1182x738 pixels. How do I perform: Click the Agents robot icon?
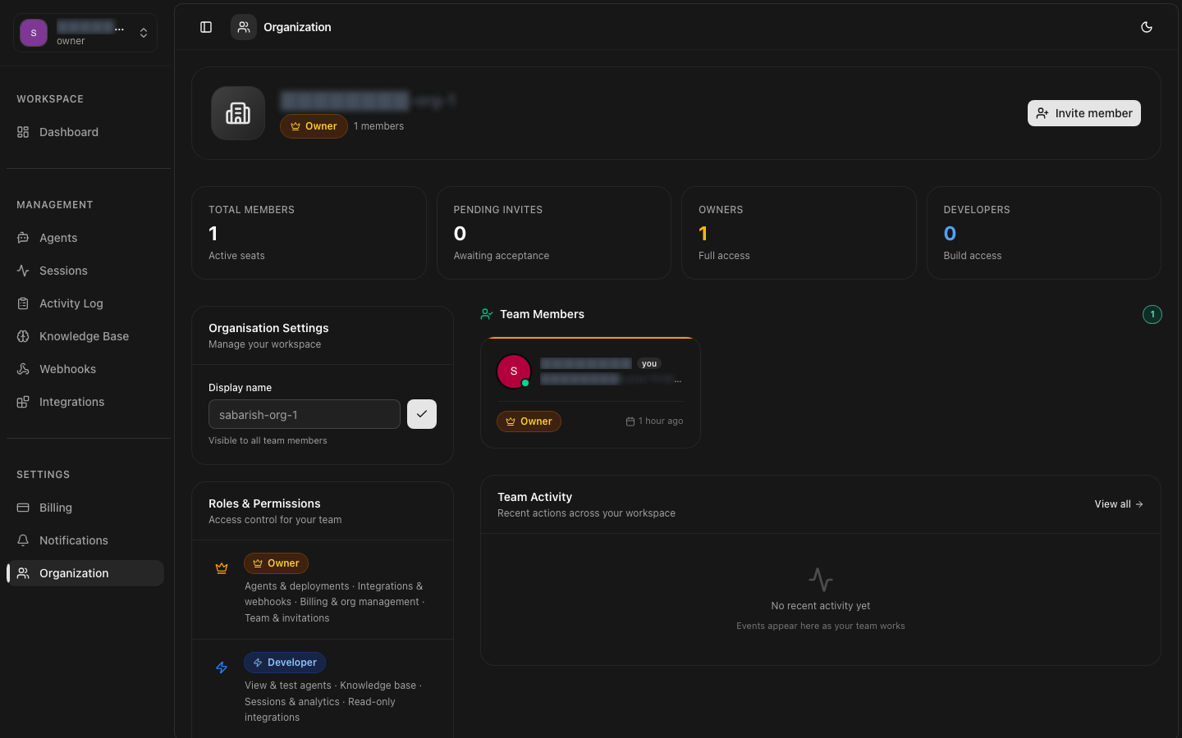pyautogui.click(x=23, y=238)
